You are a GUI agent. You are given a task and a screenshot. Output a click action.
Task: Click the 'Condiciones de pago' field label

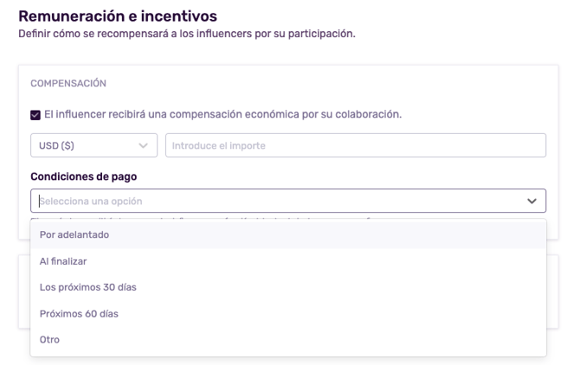(83, 176)
